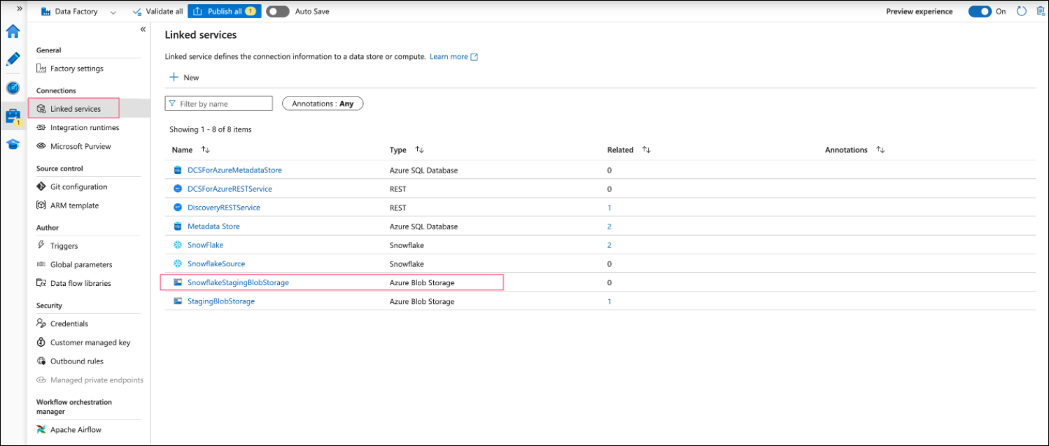1049x446 pixels.
Task: Sort by the Annotations column arrows
Action: click(880, 150)
